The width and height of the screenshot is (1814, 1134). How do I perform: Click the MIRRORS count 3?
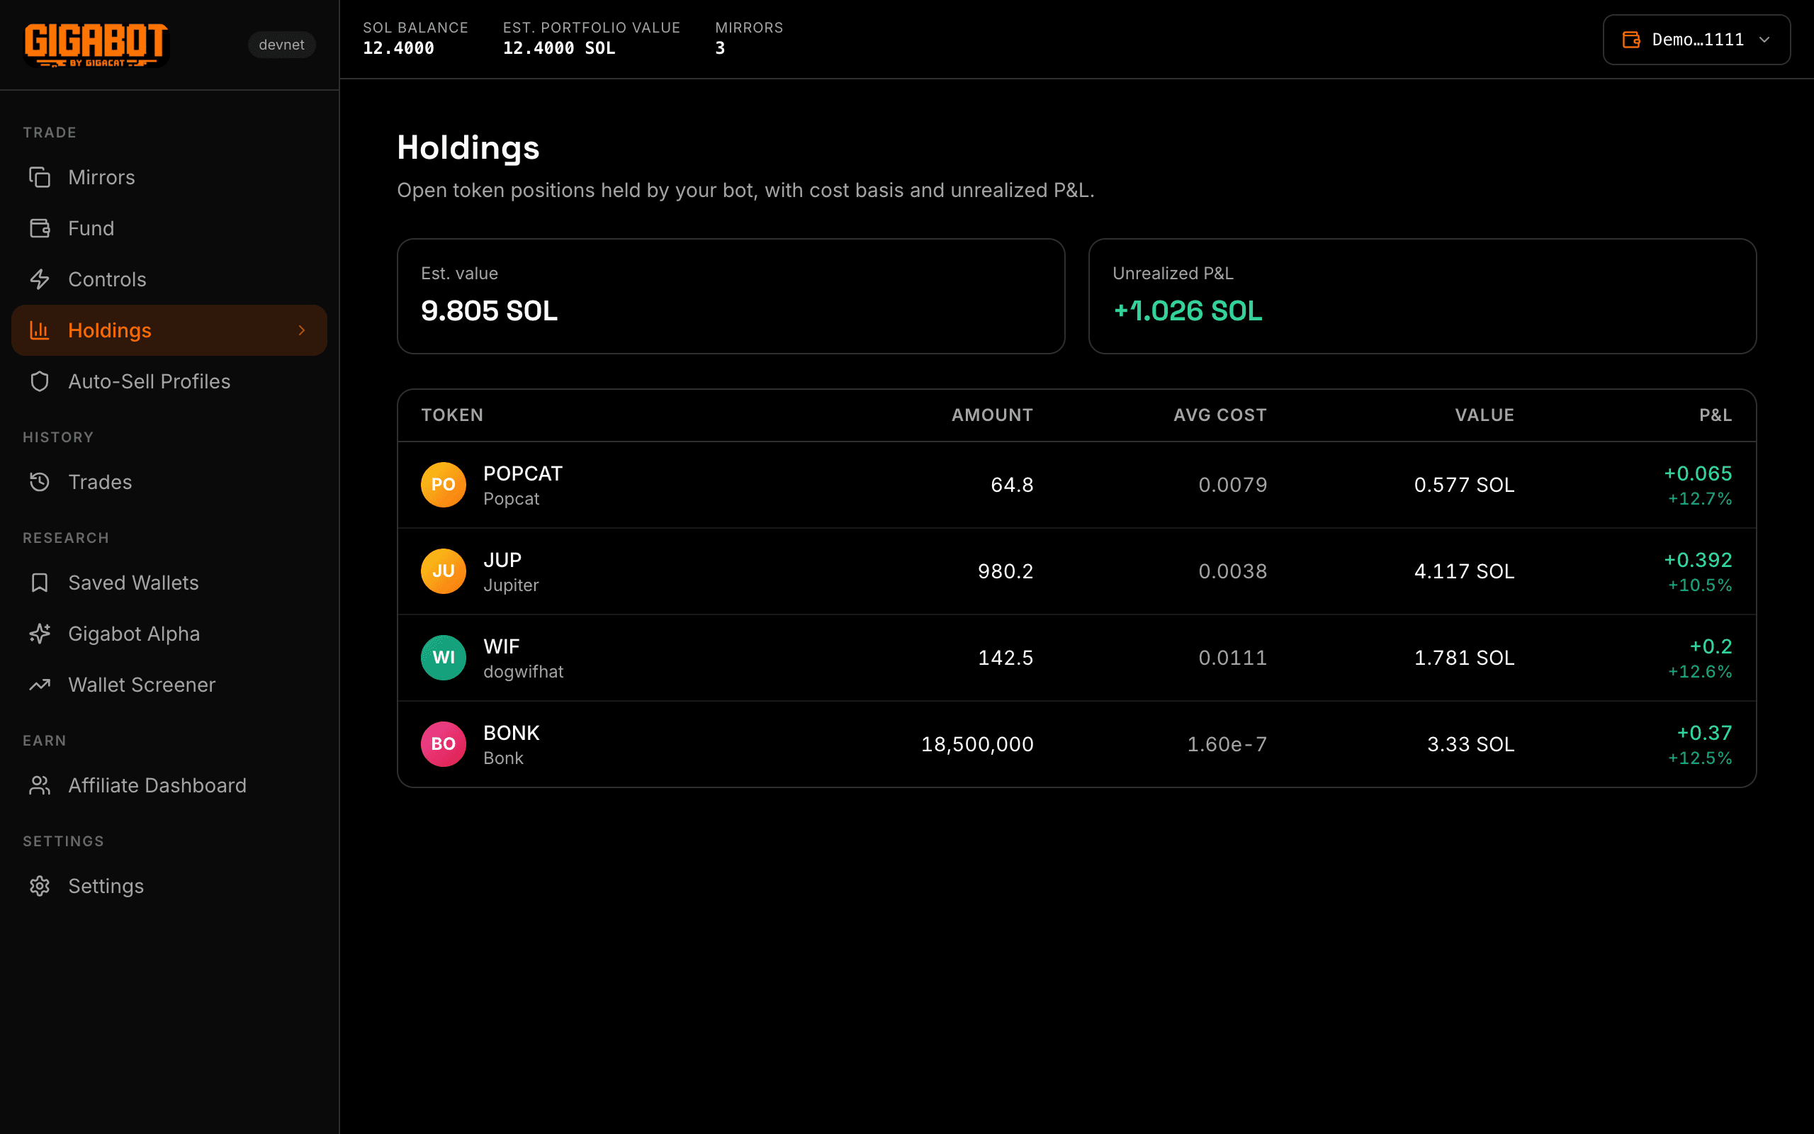coord(720,48)
